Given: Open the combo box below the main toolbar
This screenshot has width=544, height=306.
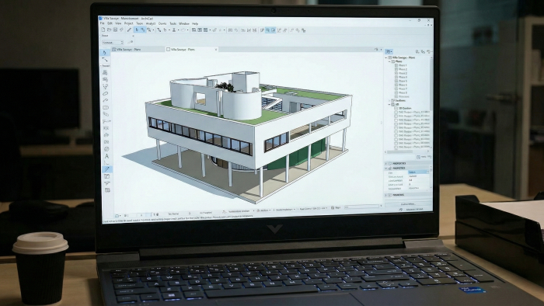Looking at the screenshot, I should pos(113,42).
